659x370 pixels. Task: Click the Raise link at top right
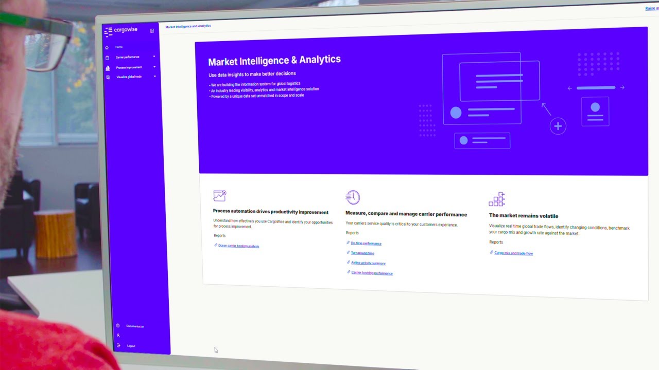pos(652,8)
